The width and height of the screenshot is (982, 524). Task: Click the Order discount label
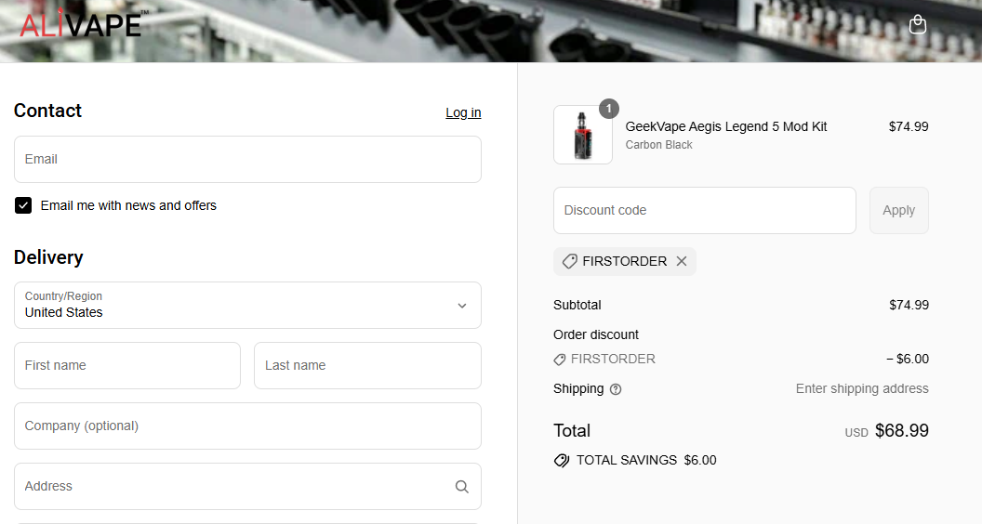coord(595,334)
